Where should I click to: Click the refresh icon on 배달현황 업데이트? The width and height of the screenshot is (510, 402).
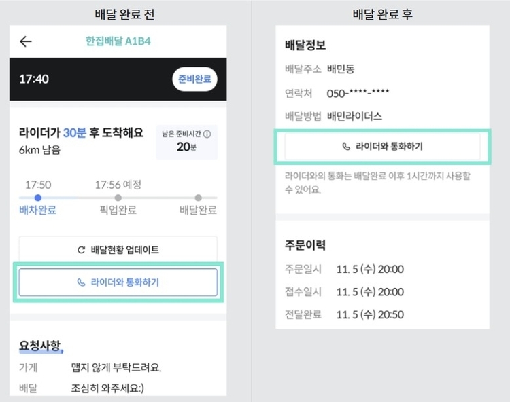(x=82, y=250)
